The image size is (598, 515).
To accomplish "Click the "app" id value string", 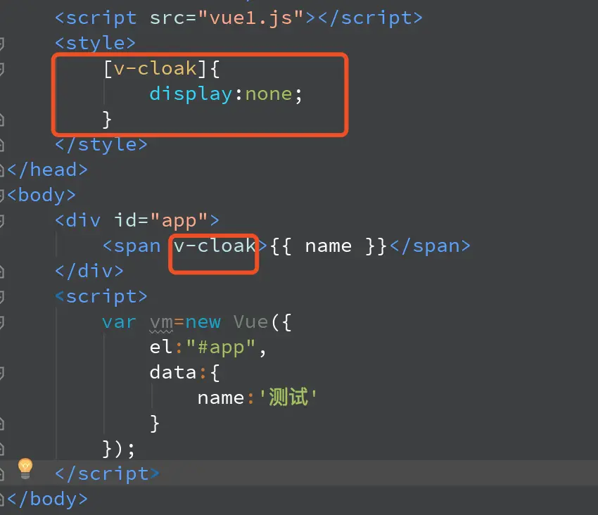I will tap(179, 220).
